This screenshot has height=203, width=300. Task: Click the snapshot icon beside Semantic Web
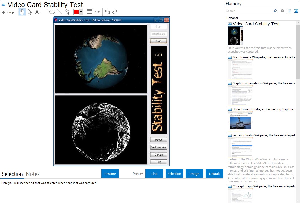click(230, 135)
